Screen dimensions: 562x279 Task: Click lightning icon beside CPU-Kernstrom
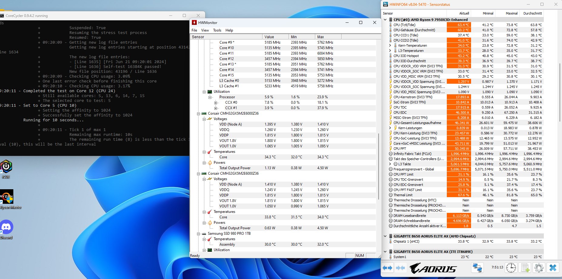click(x=390, y=97)
